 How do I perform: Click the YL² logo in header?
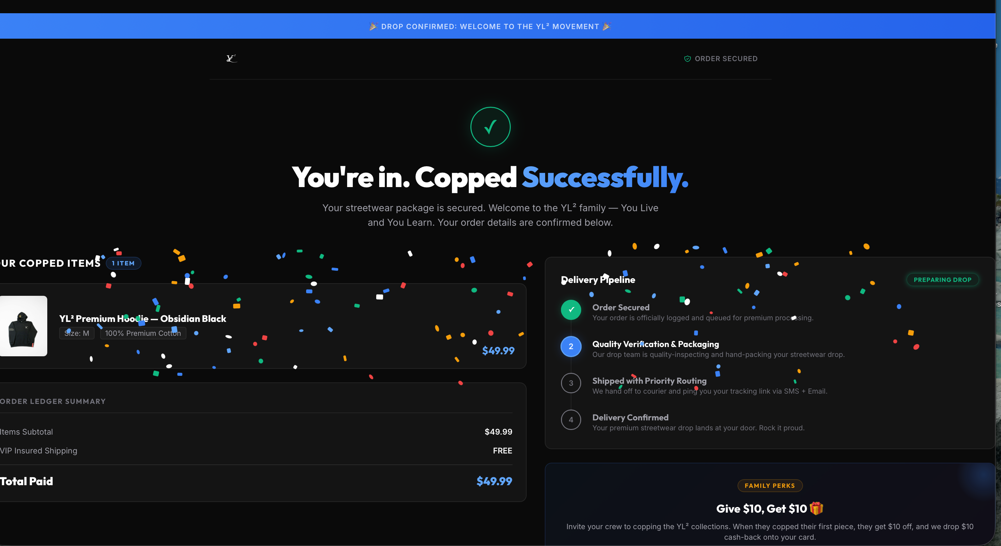232,58
